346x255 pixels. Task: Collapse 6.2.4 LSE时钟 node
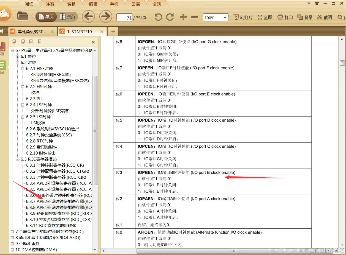tap(23, 105)
